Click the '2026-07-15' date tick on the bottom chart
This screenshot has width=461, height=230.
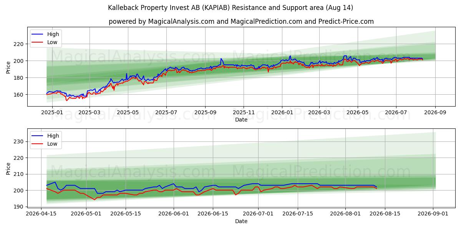pos(297,214)
